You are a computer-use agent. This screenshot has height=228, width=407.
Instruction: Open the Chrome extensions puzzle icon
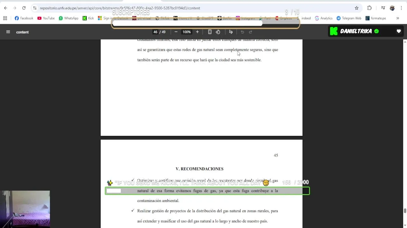[x=369, y=8]
